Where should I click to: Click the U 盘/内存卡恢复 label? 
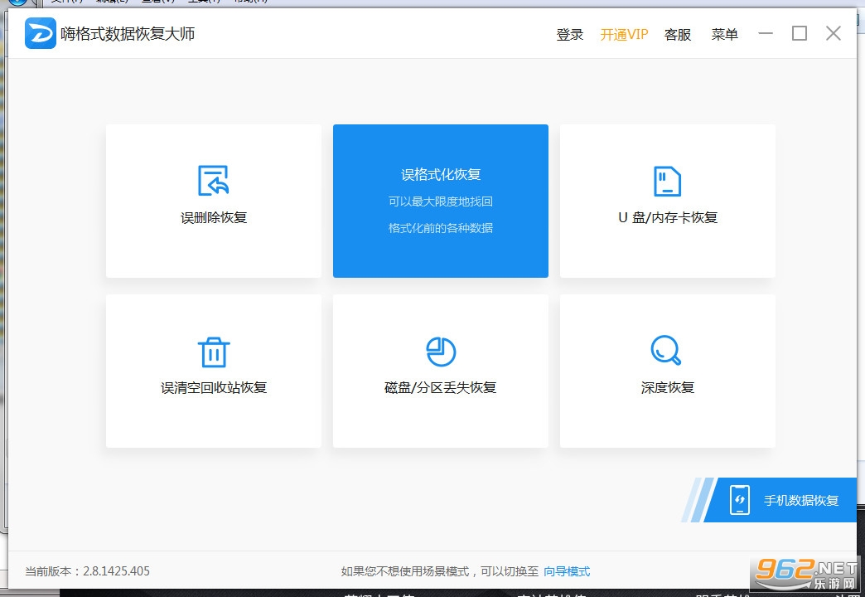pos(668,217)
